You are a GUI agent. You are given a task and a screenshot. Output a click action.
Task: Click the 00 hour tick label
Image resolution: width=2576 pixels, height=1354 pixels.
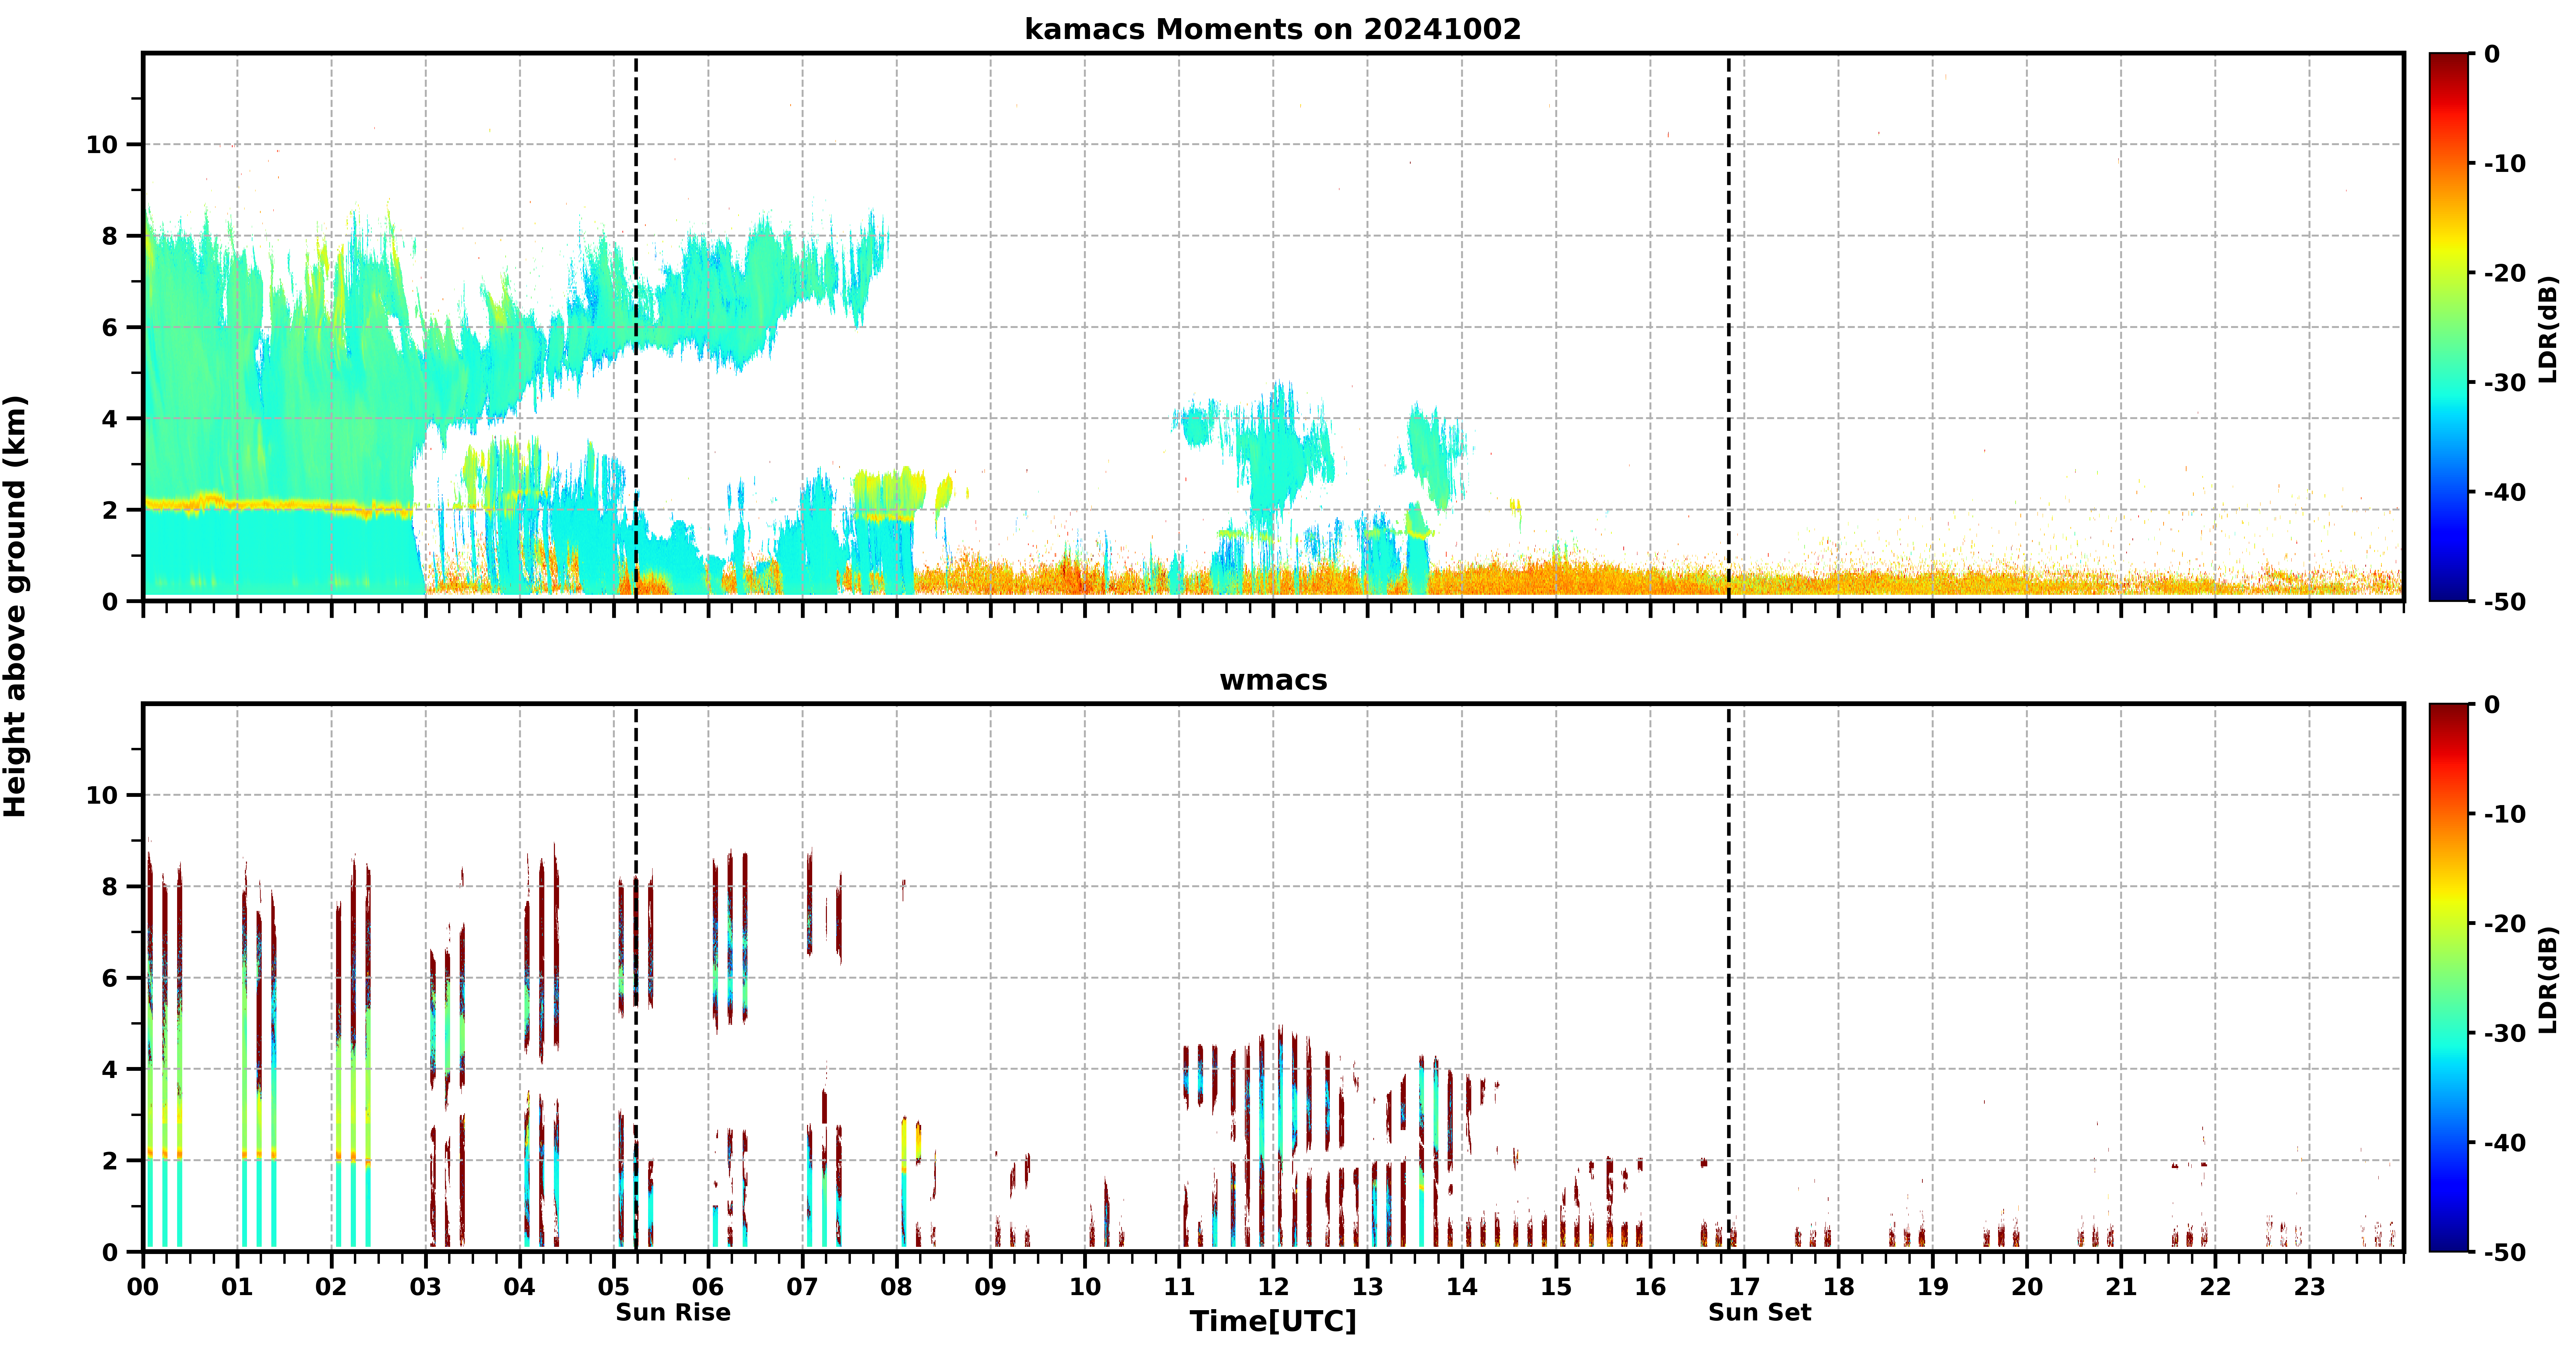click(x=143, y=1287)
